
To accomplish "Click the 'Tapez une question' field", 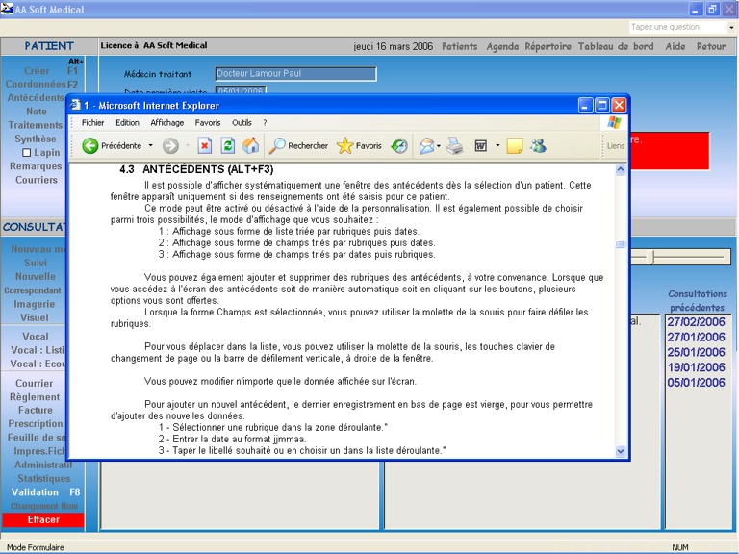I will 678,27.
